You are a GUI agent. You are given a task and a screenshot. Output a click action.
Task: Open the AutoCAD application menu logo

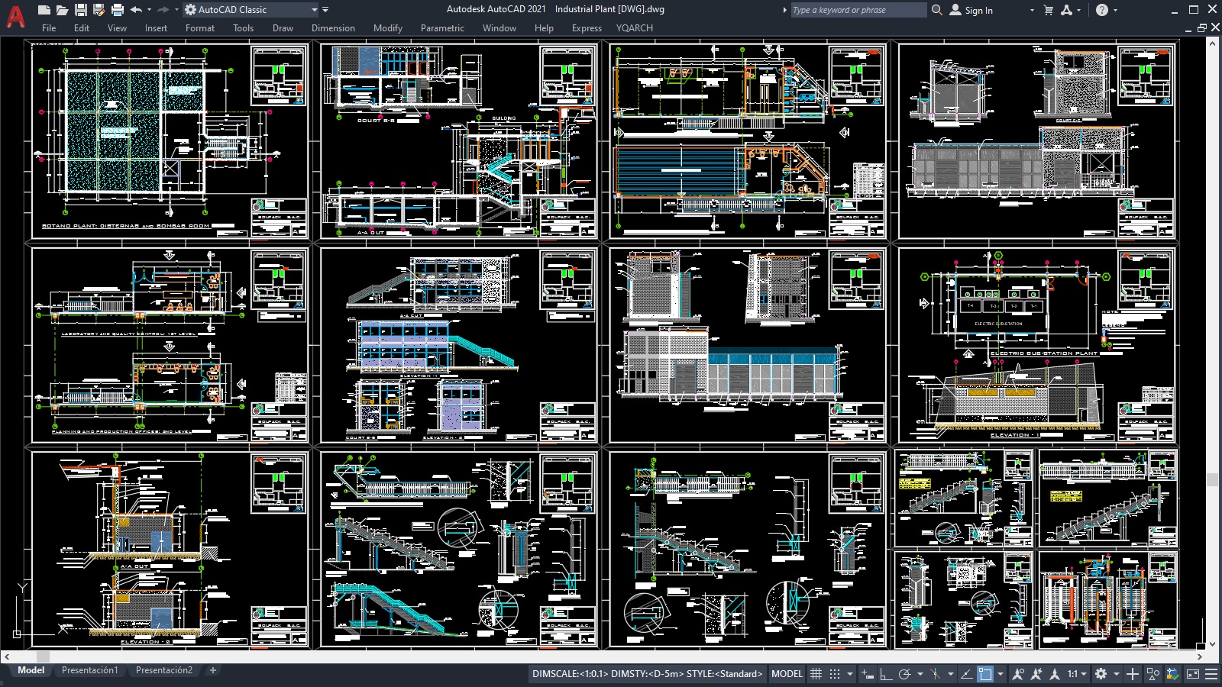pos(15,15)
